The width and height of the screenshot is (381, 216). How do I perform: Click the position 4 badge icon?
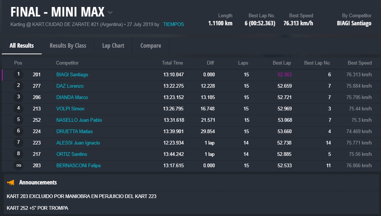(19, 109)
